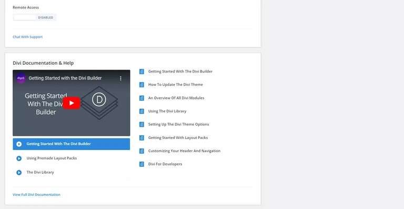Open Divi For Developers article

pyautogui.click(x=165, y=164)
